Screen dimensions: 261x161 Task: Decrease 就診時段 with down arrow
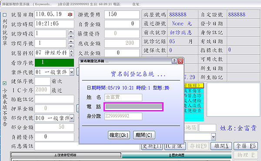pos(71,36)
